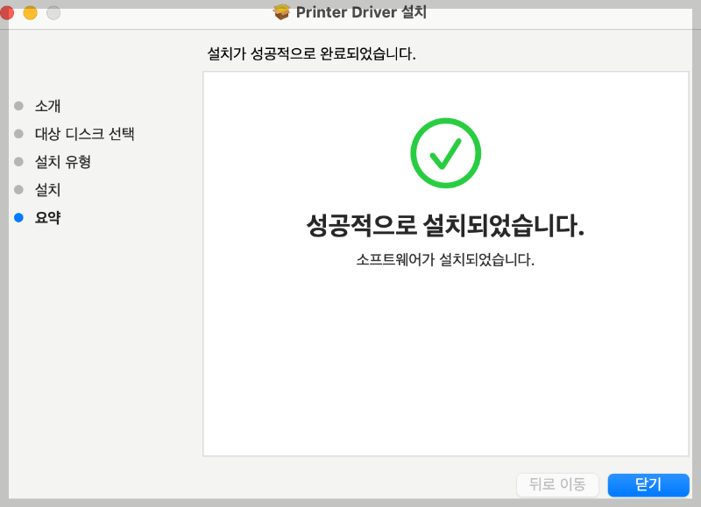Select the active 요약 step

click(49, 217)
